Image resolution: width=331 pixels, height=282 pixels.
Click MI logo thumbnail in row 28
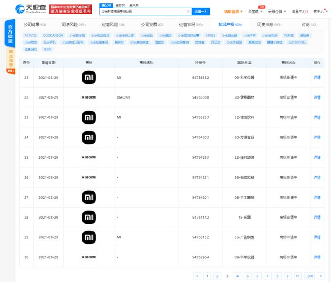[89, 218]
